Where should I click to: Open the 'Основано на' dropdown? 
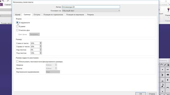tap(119, 11)
